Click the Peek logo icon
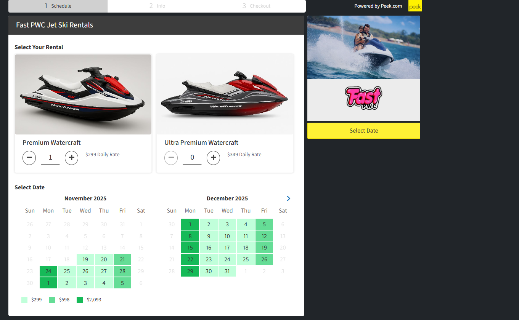Viewport: 519px width, 320px height. (x=415, y=6)
